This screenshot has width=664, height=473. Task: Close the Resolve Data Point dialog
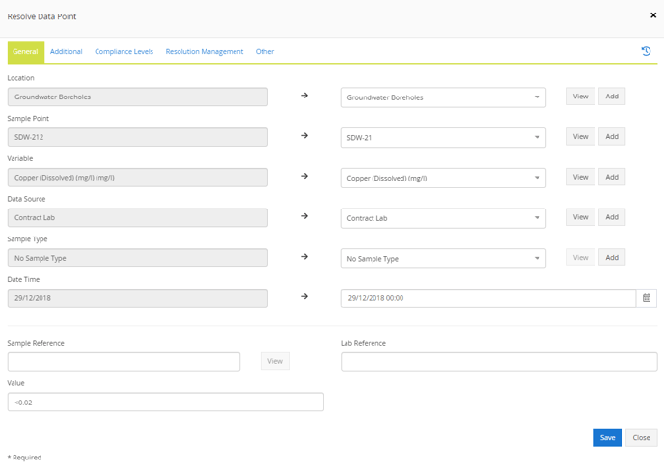653,15
